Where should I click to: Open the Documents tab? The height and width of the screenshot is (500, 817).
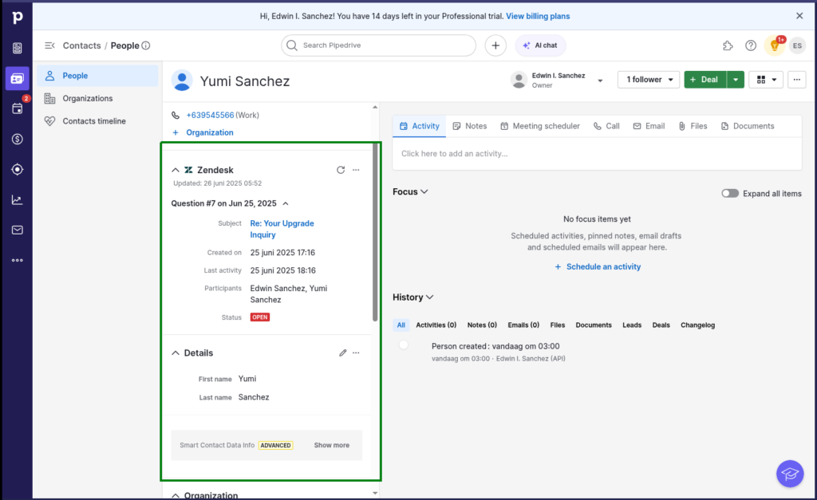tap(747, 126)
